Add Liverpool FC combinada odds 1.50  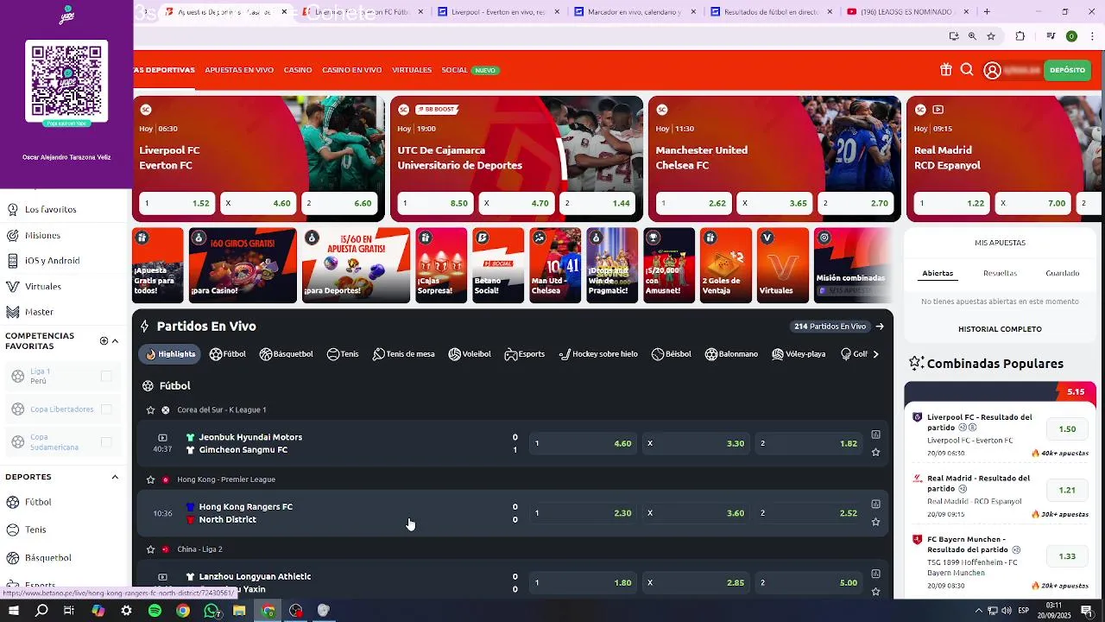(1067, 429)
